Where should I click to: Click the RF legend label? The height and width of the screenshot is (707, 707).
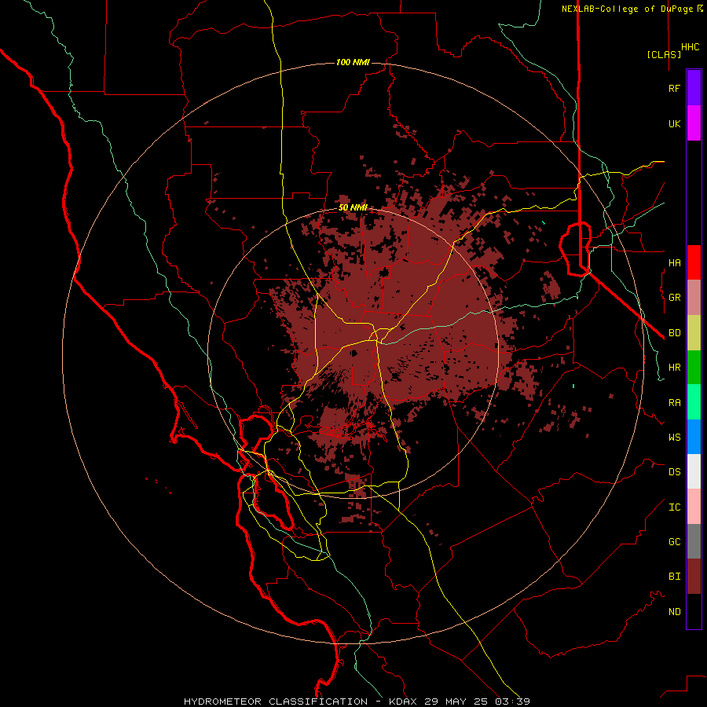point(674,89)
